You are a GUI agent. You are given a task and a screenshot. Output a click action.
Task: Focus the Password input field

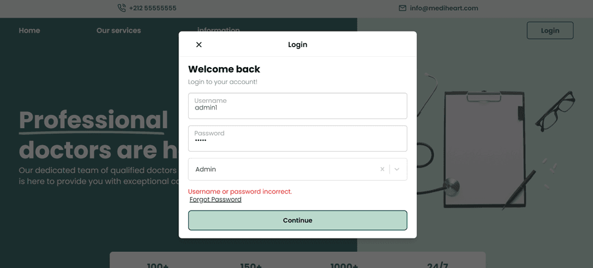[x=297, y=139]
